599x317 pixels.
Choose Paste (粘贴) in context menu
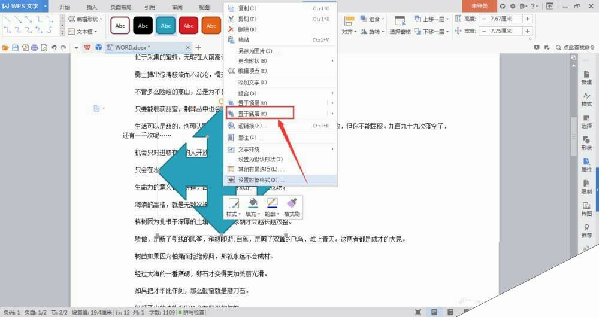tap(280, 39)
